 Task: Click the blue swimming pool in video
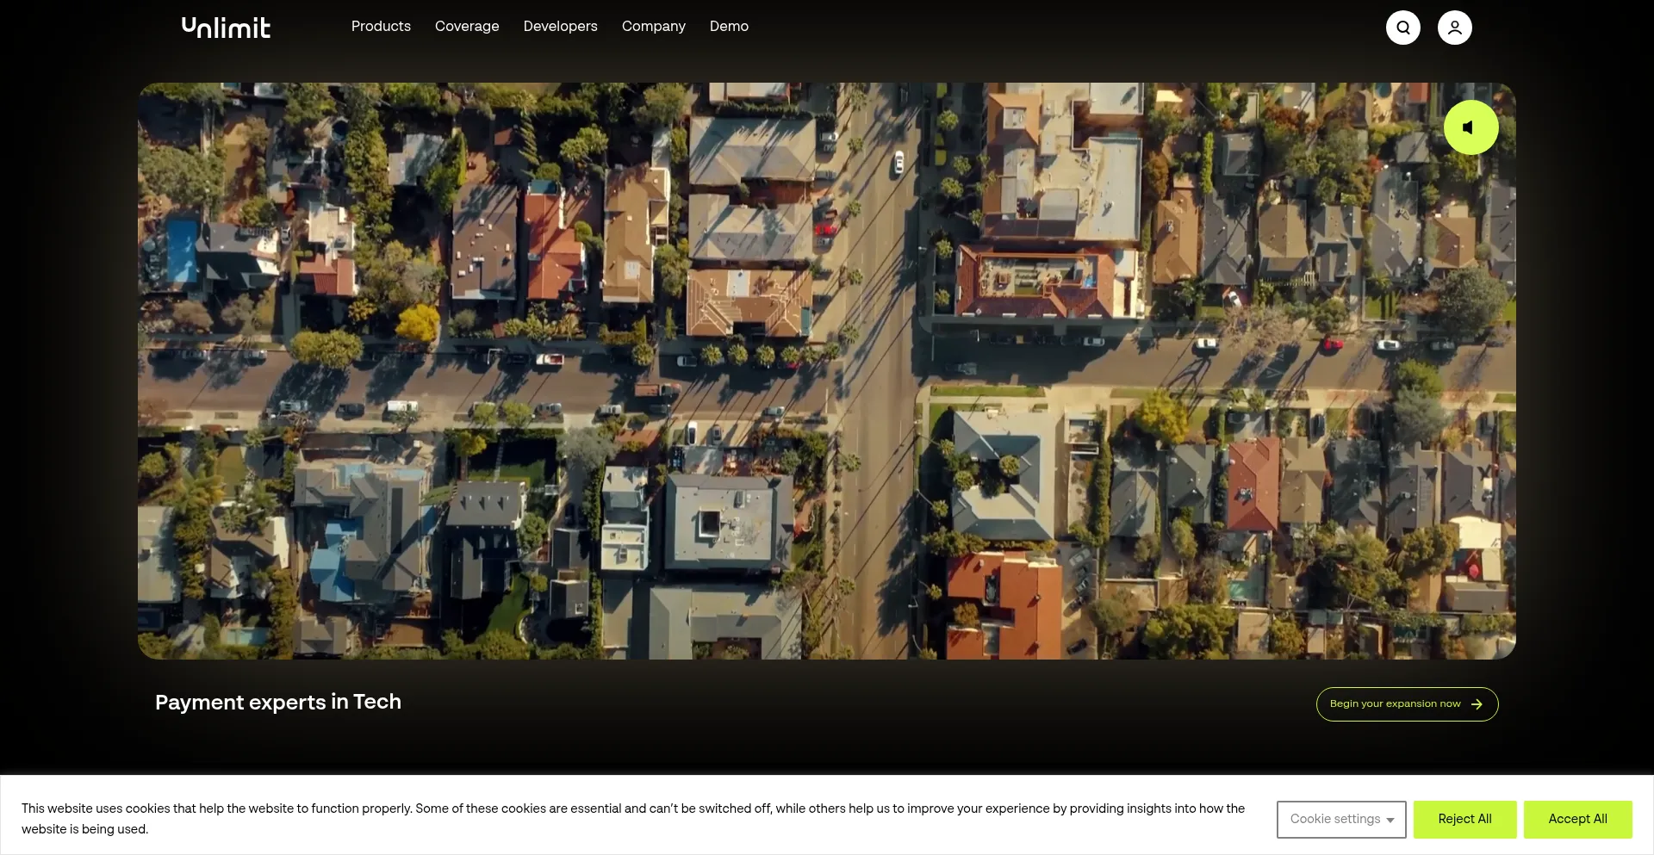coord(182,248)
